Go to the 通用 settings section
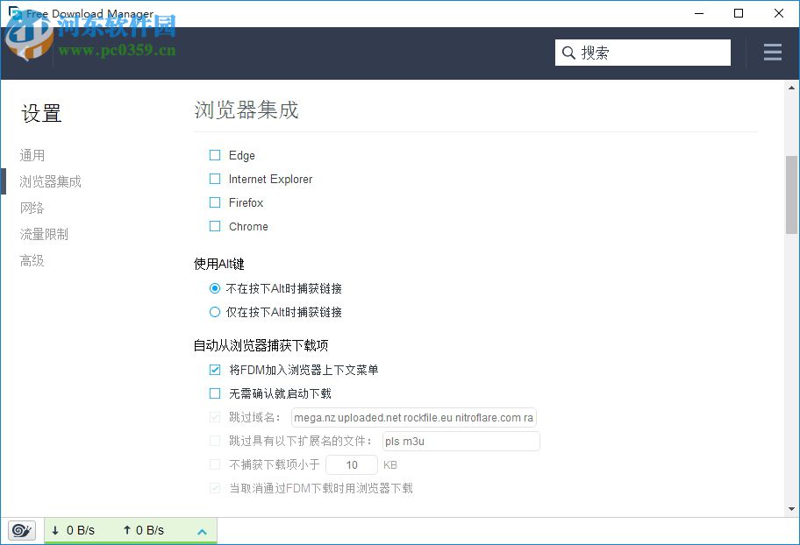800x545 pixels. 32,155
